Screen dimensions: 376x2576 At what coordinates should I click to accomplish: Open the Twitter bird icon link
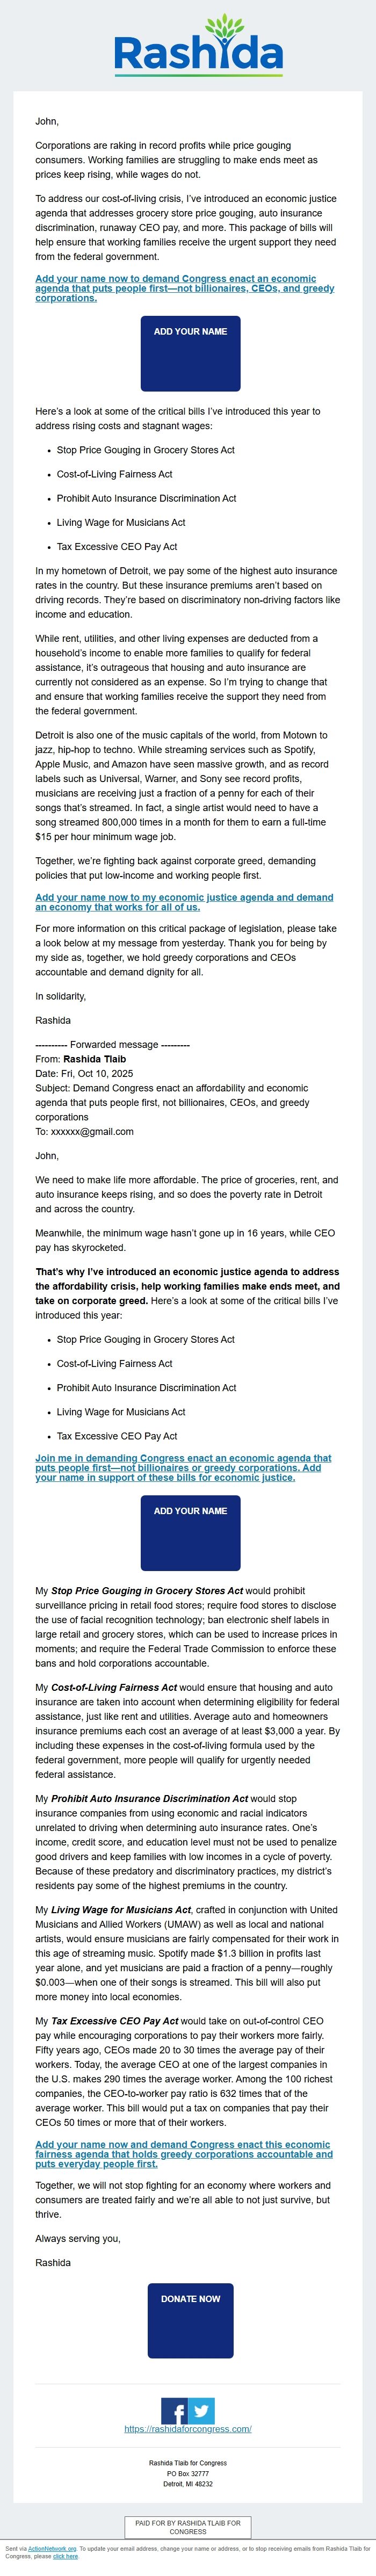click(202, 2404)
